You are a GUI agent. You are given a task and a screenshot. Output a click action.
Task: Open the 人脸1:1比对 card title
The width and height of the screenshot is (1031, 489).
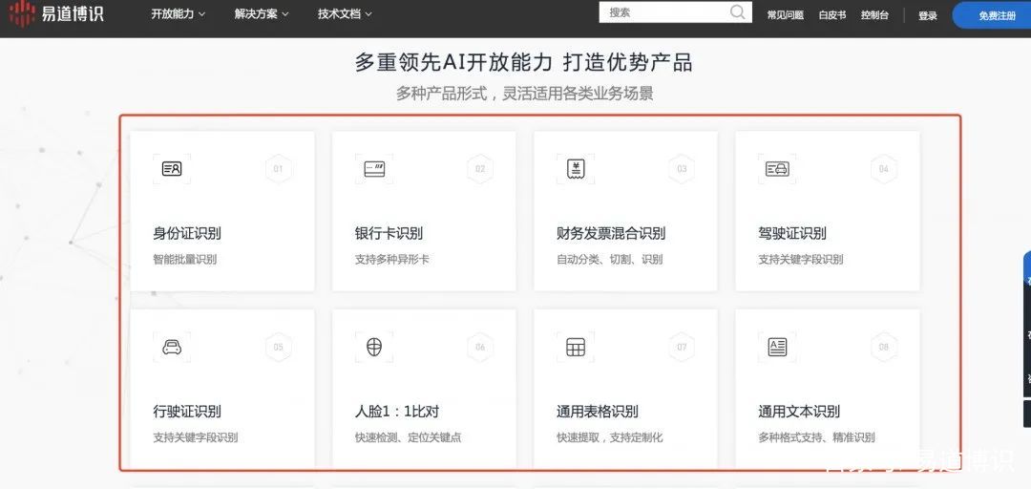(x=396, y=412)
